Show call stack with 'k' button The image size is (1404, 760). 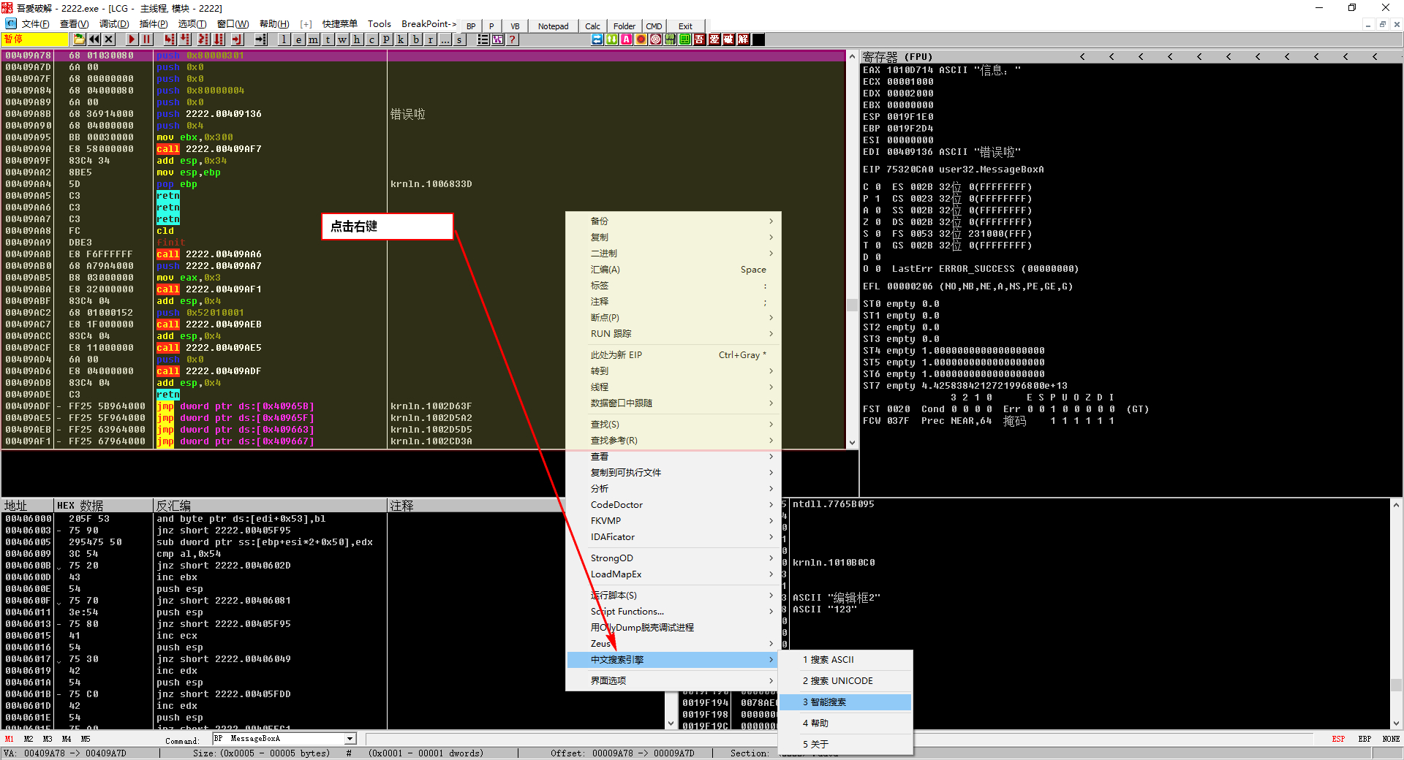click(401, 39)
